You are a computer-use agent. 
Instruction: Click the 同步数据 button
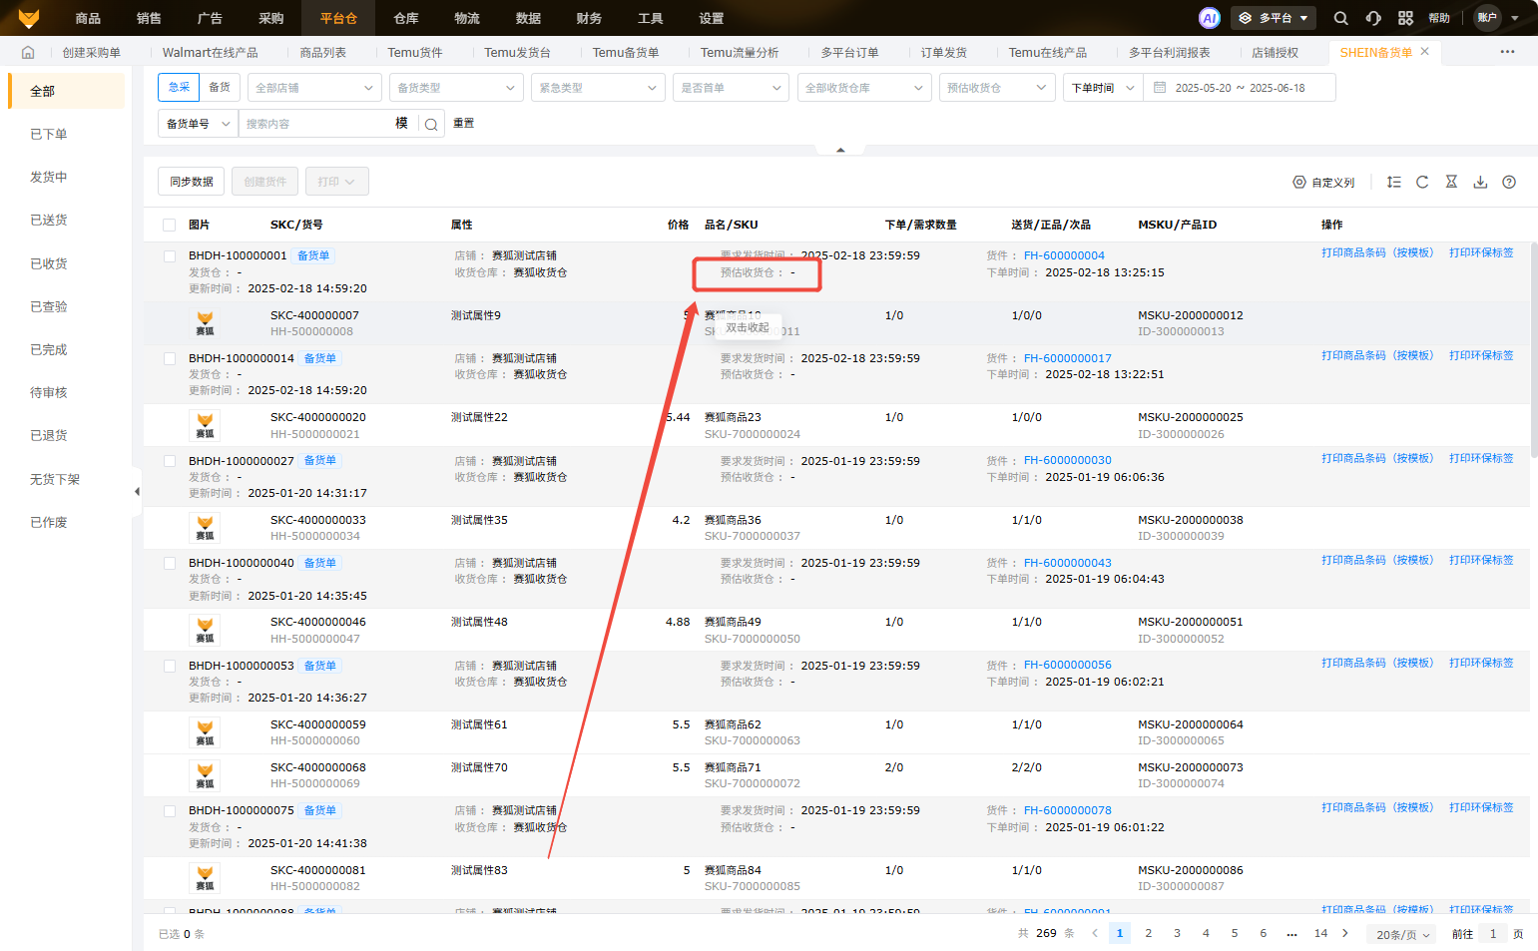tap(191, 182)
